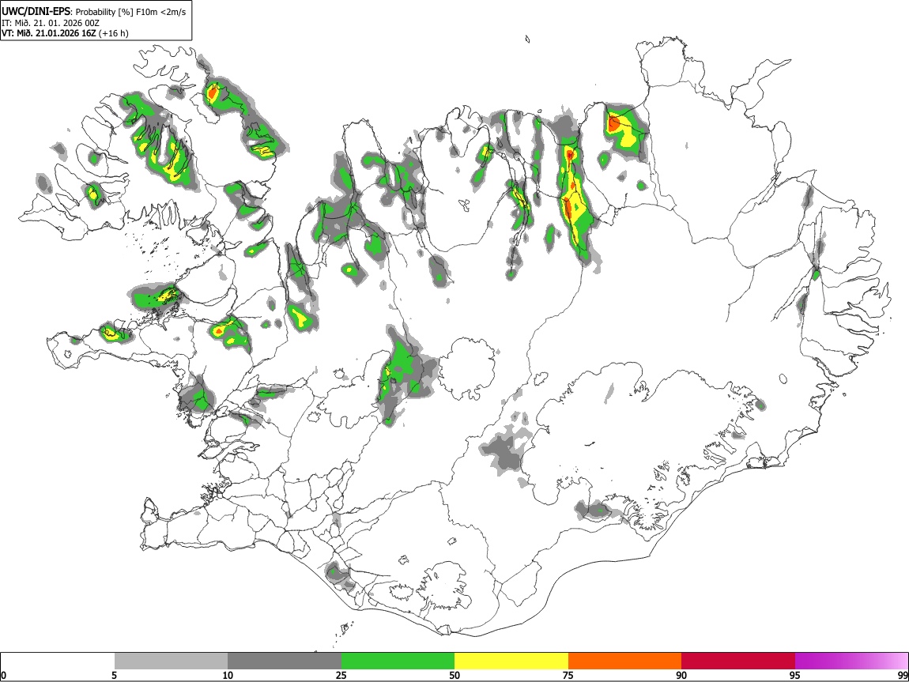Viewport: 909px width, 682px height.
Task: Click the 'Probability [%] F10m <2m/s' label
Action: point(130,12)
